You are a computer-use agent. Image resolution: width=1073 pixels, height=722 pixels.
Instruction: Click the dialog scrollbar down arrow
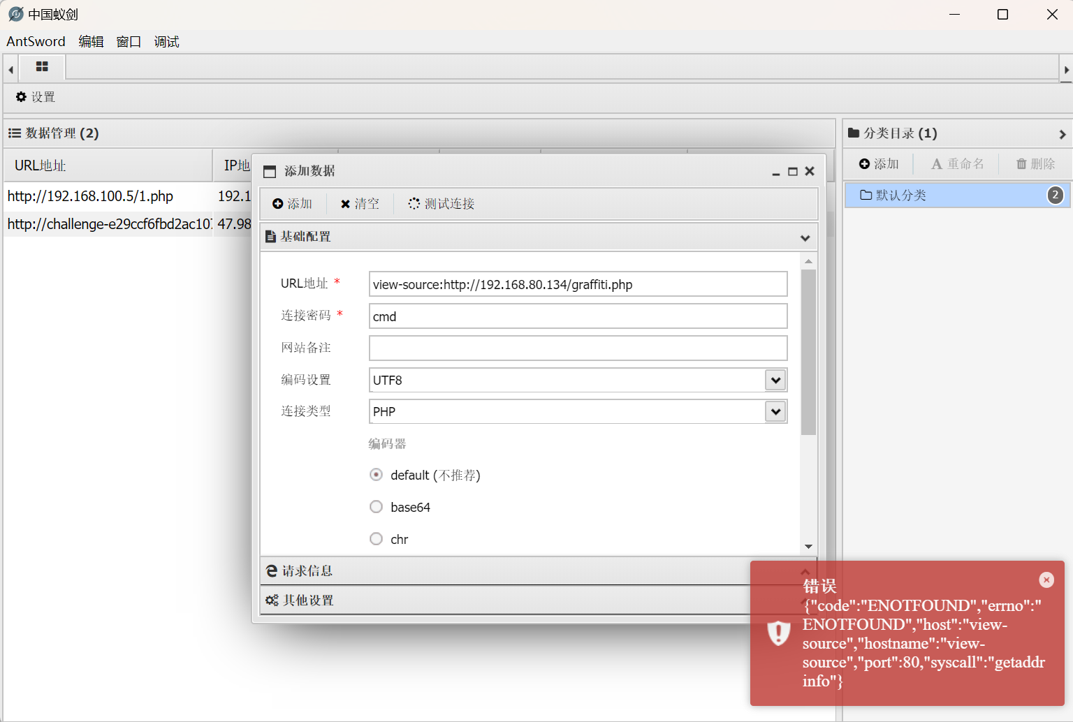pyautogui.click(x=808, y=547)
